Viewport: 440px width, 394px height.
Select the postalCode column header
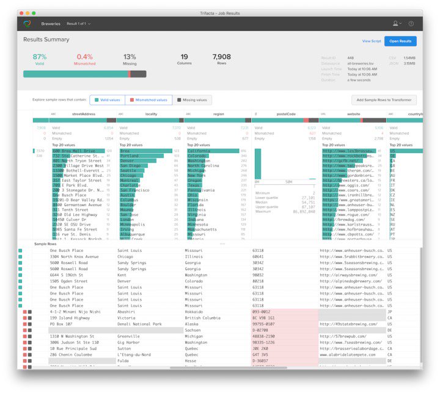pos(286,114)
